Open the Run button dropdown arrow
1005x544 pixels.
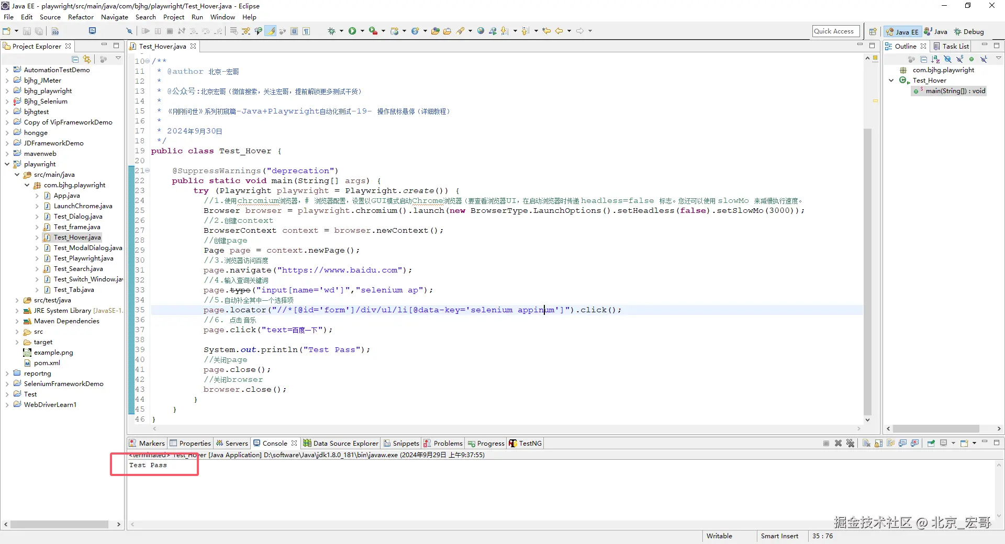tap(362, 31)
